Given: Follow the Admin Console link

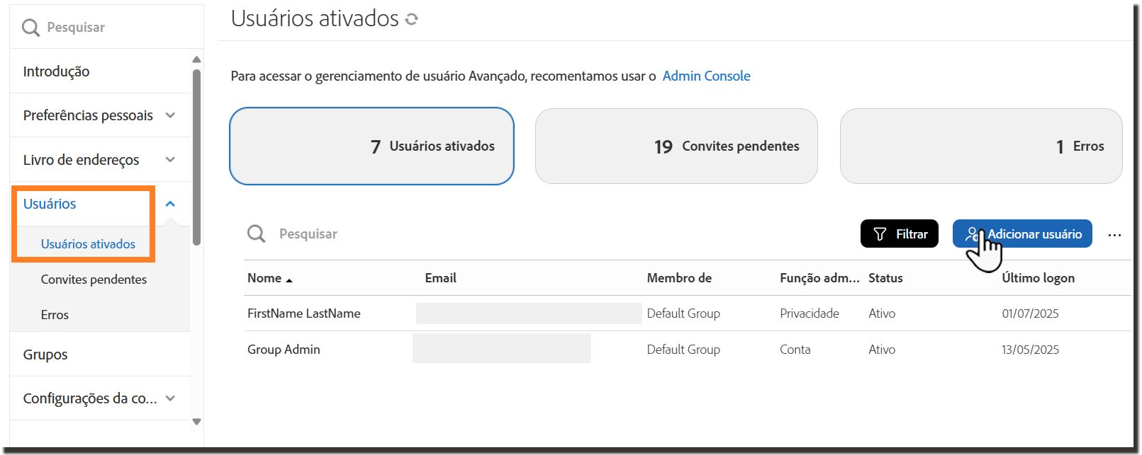Looking at the screenshot, I should (706, 76).
